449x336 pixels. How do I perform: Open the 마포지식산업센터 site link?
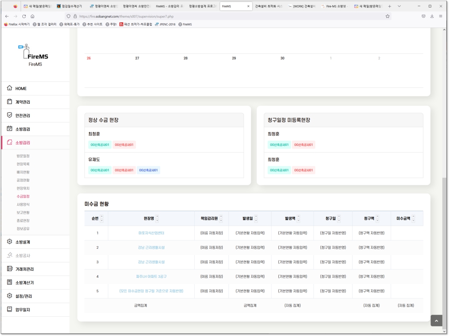click(151, 233)
